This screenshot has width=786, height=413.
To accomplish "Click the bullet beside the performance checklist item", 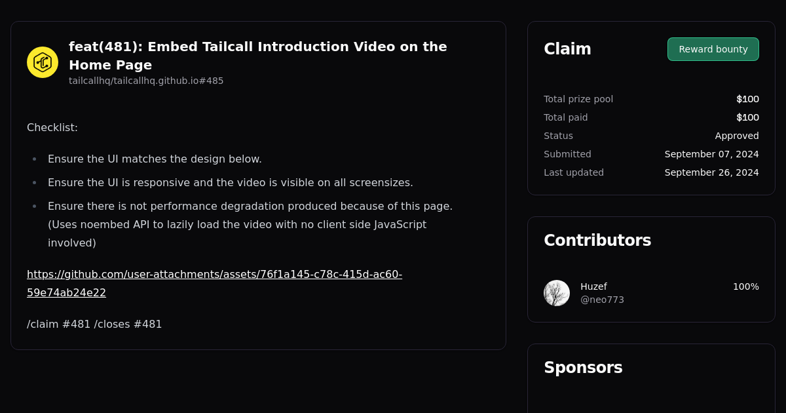I will [x=34, y=206].
